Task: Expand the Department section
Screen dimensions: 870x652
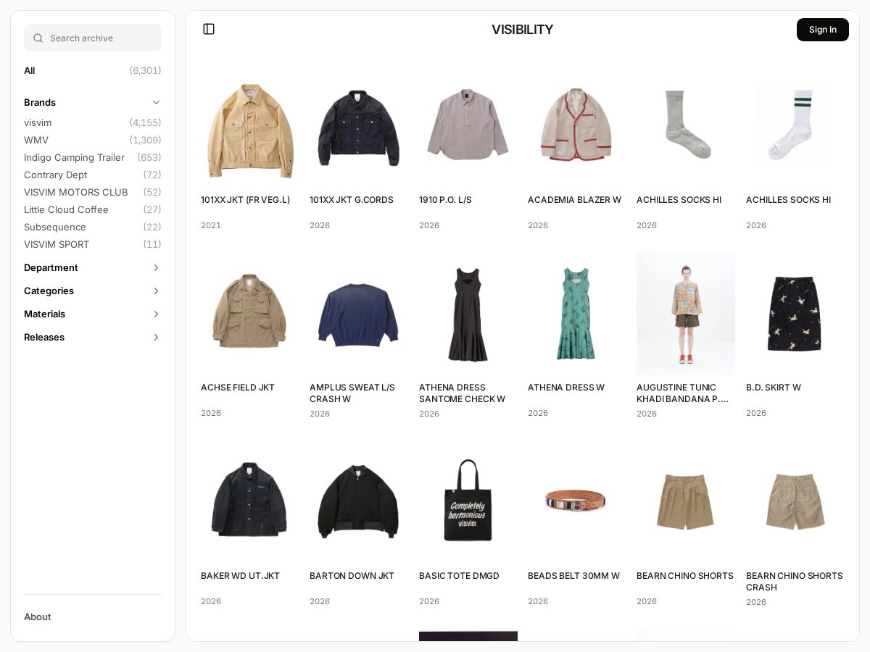Action: (x=93, y=267)
